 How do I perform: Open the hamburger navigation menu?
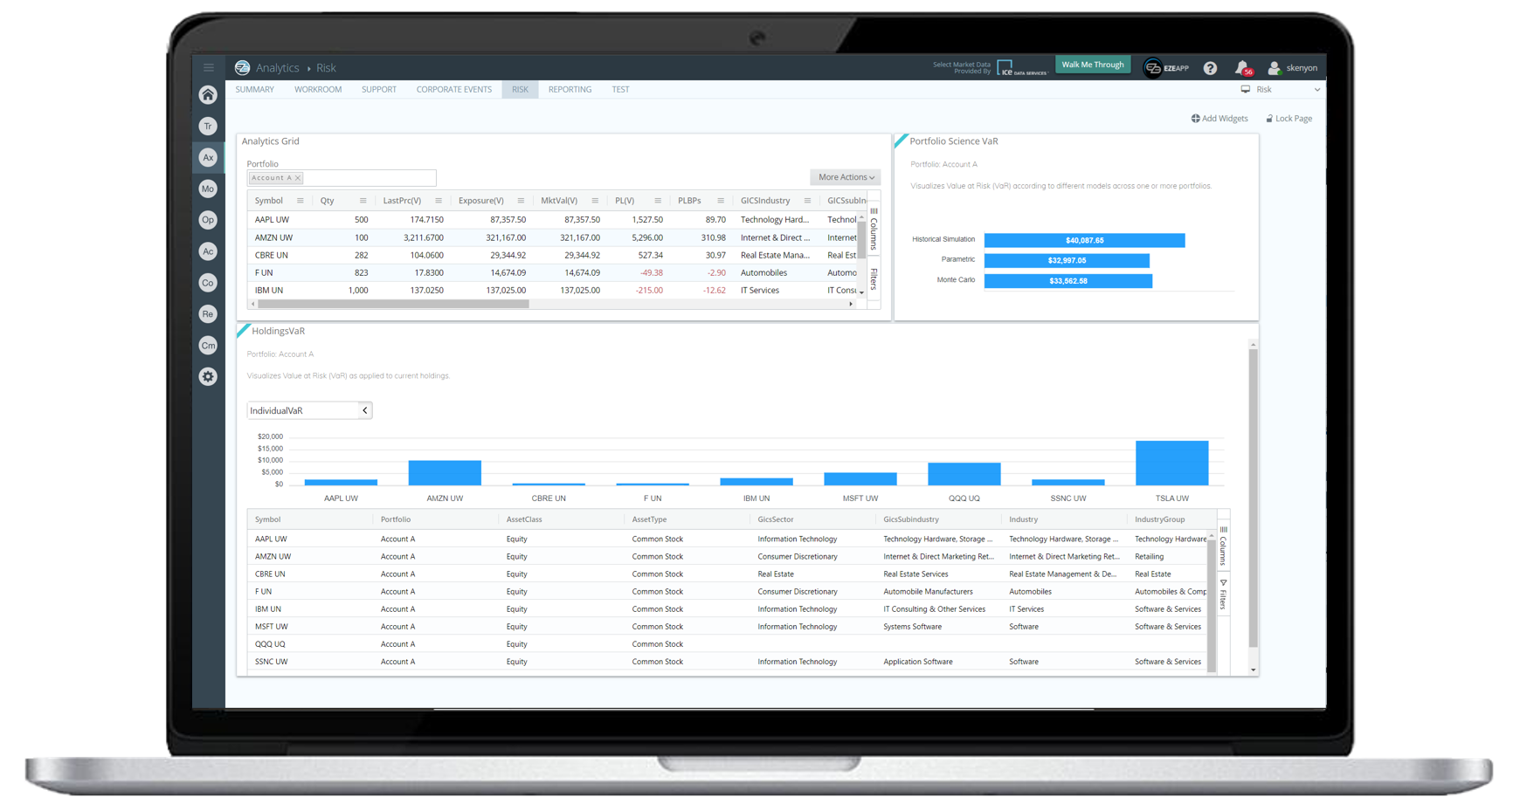[208, 67]
